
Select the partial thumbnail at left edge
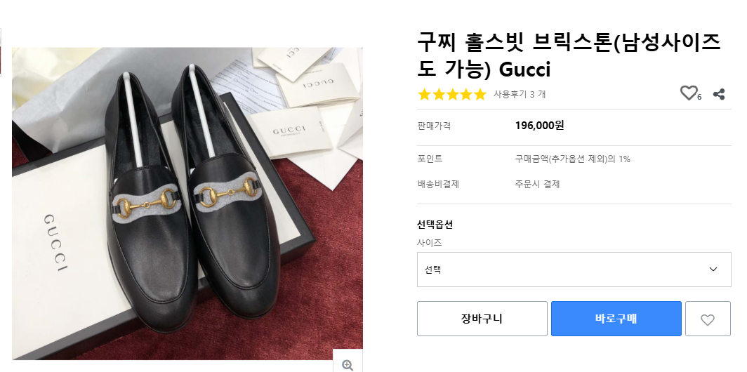pyautogui.click(x=1, y=53)
